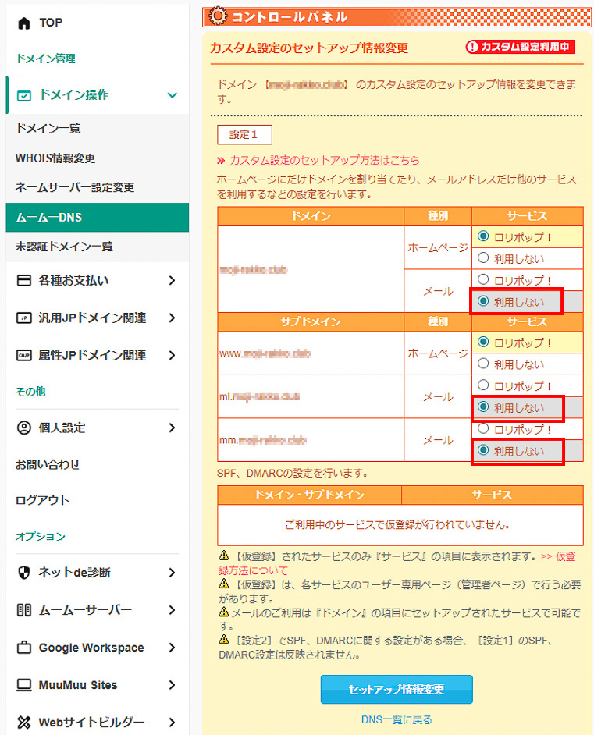Select 利用しない for the main domain homepage
594x735 pixels.
coord(483,258)
